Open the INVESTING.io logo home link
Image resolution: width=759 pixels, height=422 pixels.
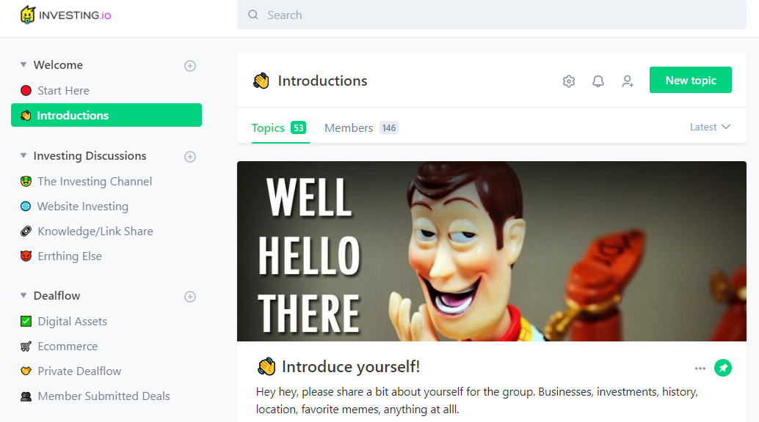point(66,15)
